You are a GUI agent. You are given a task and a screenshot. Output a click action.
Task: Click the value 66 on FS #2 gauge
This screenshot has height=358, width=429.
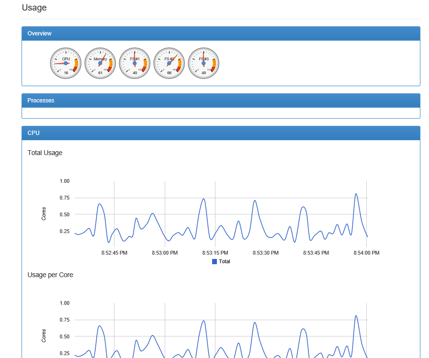[x=169, y=73]
